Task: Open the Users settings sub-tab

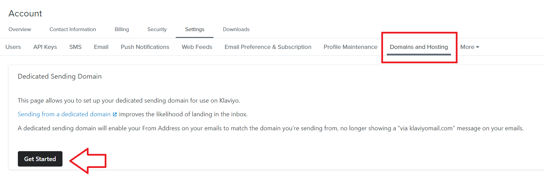Action: pos(13,47)
